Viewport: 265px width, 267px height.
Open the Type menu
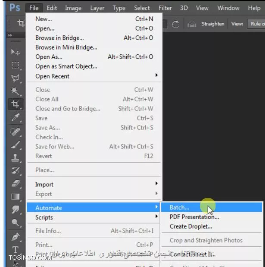(119, 8)
